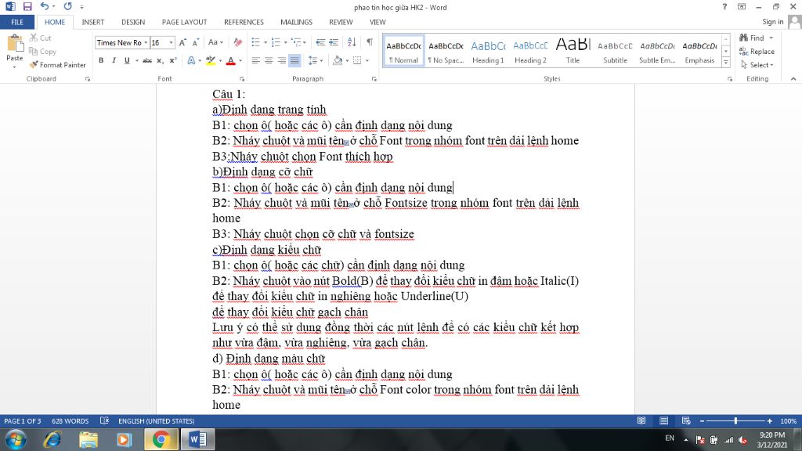Switch to the REVIEW tab
Screen dimensions: 802x451
tap(341, 22)
